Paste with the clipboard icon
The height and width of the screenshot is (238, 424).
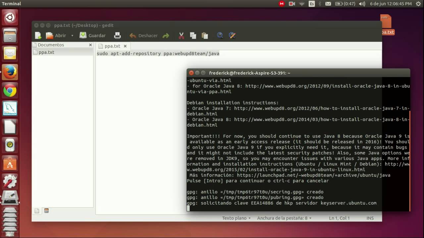point(205,35)
